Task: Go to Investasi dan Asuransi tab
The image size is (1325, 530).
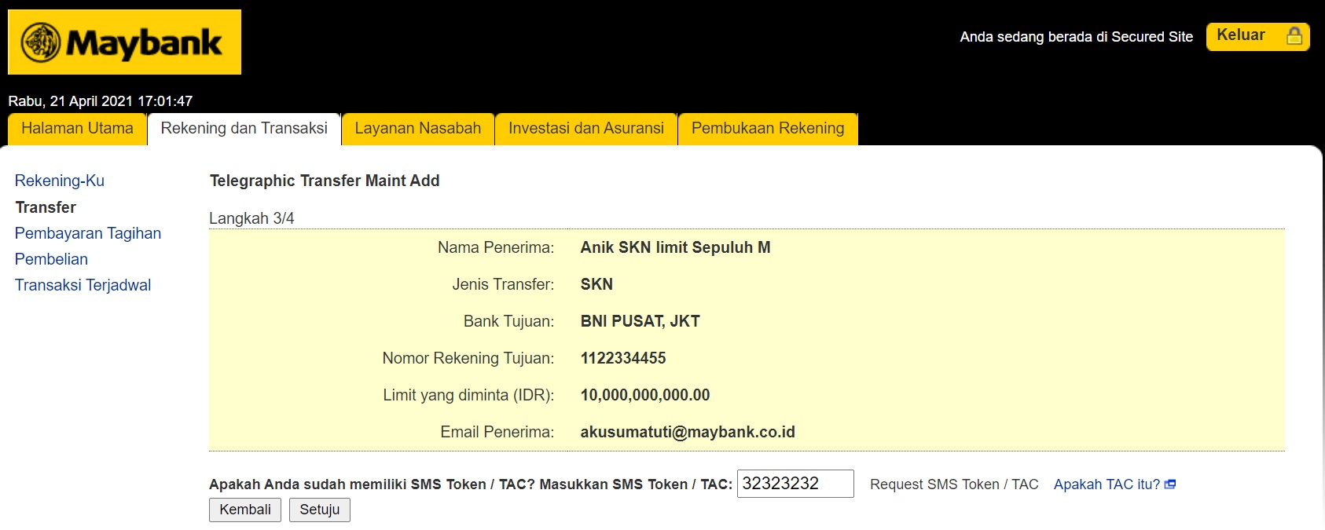Action: (x=585, y=129)
